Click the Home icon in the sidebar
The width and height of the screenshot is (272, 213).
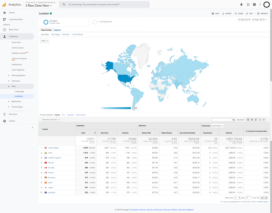(5, 13)
